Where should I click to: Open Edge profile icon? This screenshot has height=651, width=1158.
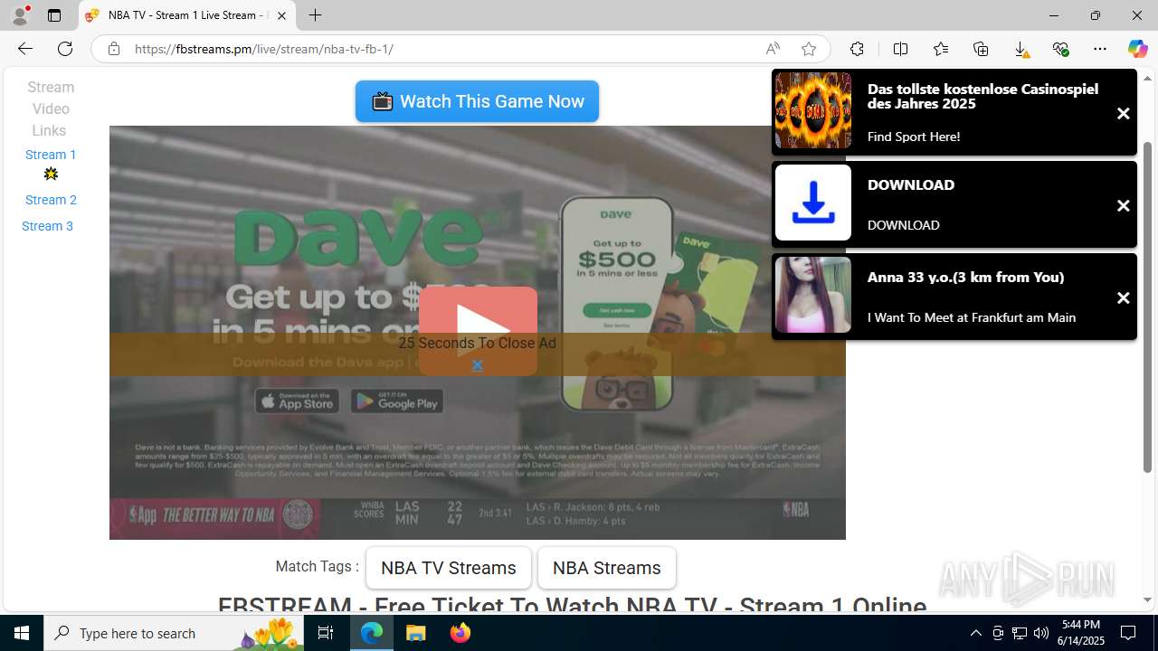tap(20, 15)
